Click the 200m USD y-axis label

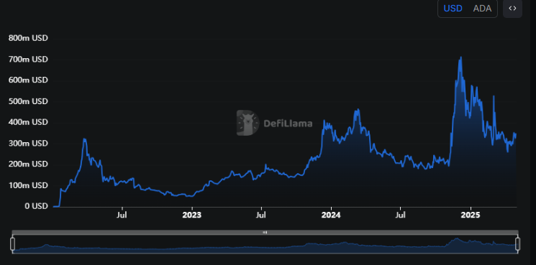(x=28, y=164)
